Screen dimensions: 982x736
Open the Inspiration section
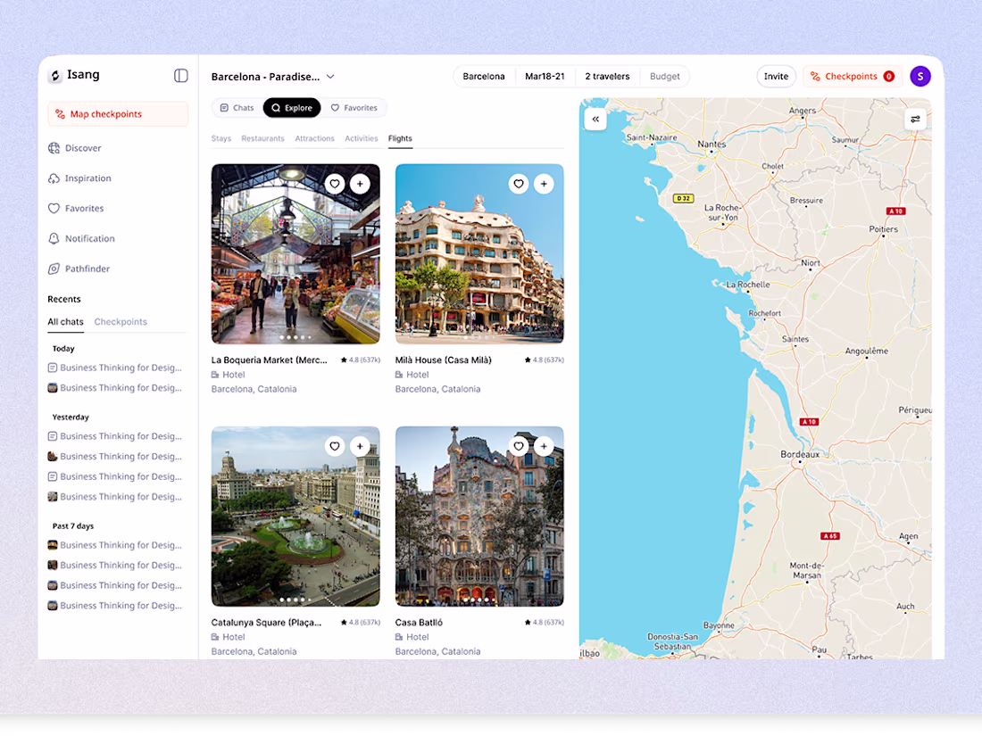pyautogui.click(x=79, y=178)
